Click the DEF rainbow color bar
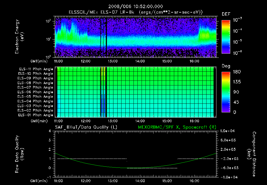267x185 pixels. tap(226, 37)
